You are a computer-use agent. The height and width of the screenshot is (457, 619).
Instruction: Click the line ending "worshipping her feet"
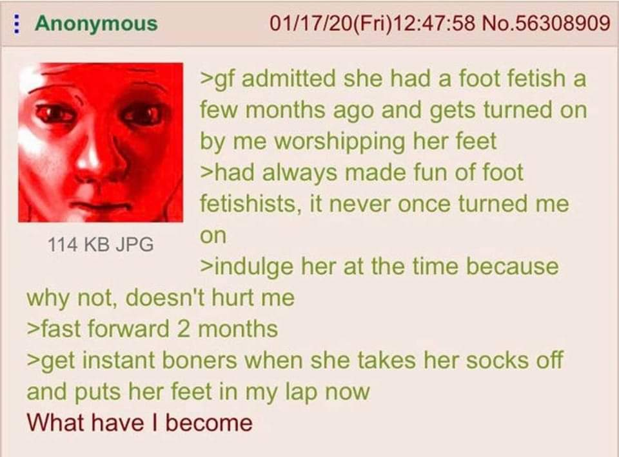pyautogui.click(x=348, y=142)
